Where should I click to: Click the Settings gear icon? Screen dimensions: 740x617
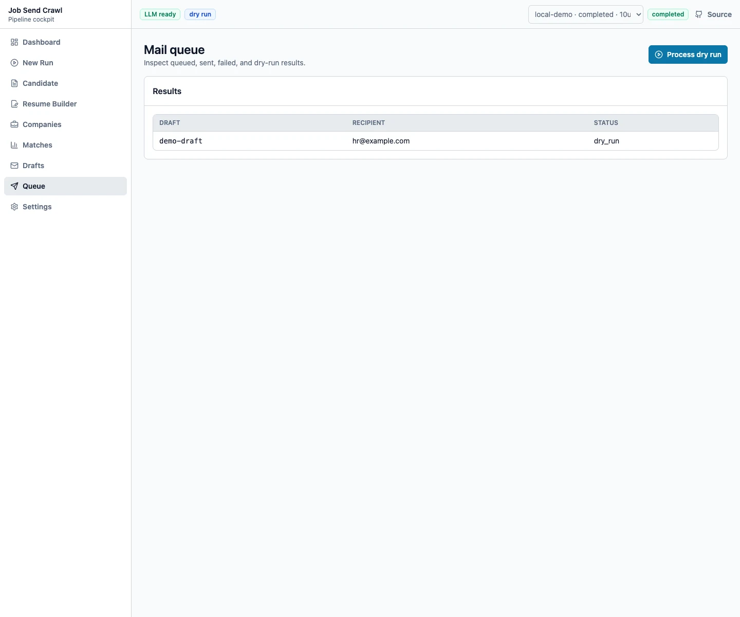coord(14,207)
